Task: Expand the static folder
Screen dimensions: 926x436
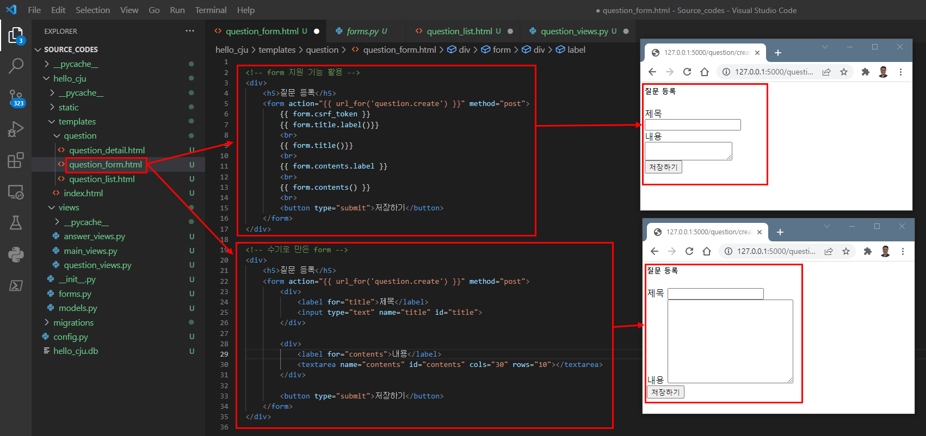Action: pyautogui.click(x=52, y=107)
